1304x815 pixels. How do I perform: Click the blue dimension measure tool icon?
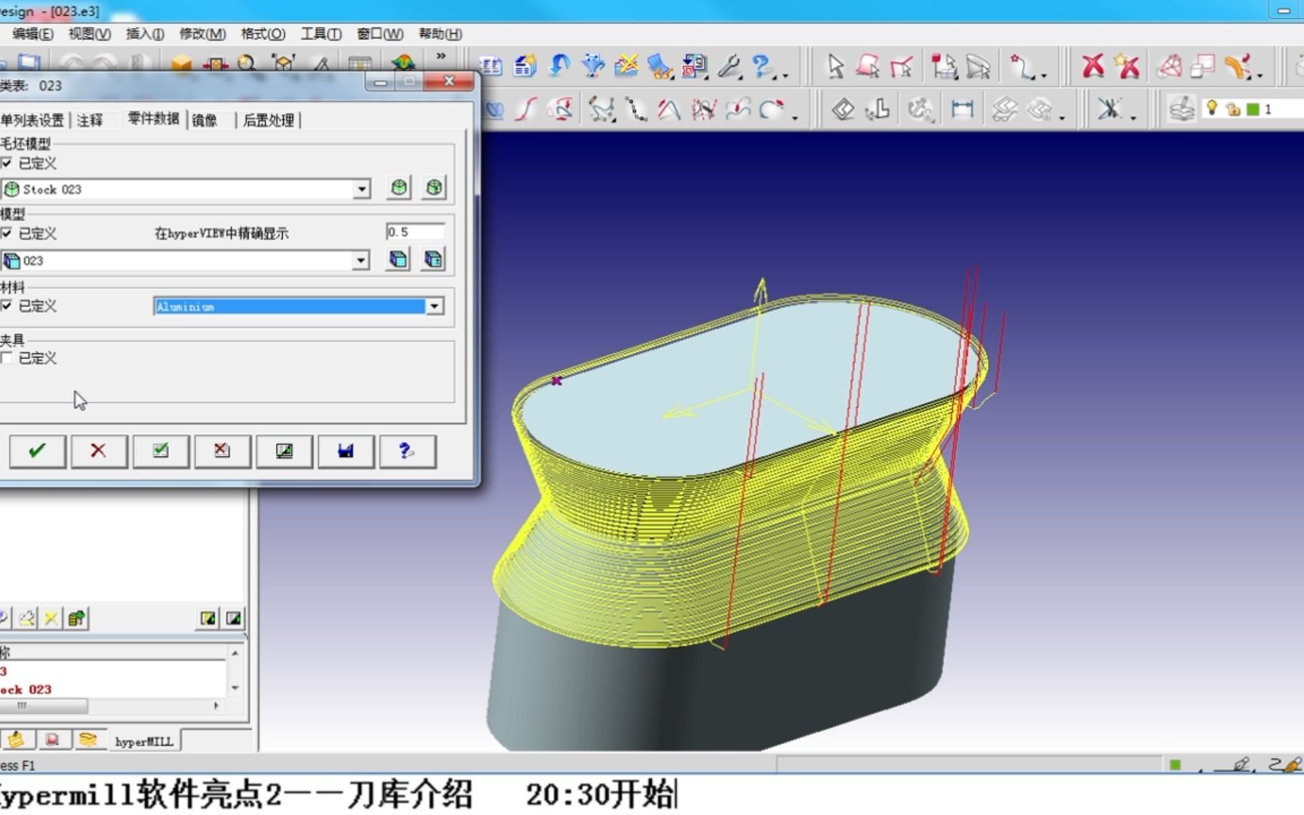click(962, 109)
